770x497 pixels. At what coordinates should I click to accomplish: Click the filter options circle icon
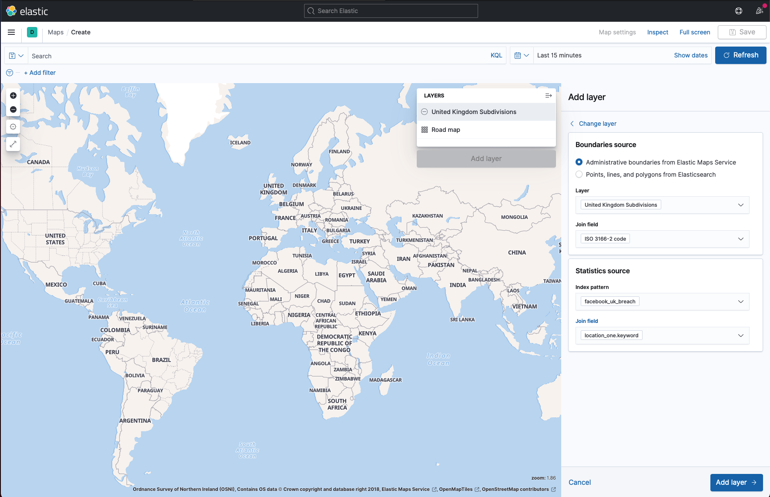tap(10, 73)
